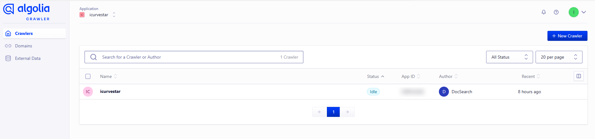
Task: Click the DocSearch author avatar
Action: (x=444, y=92)
